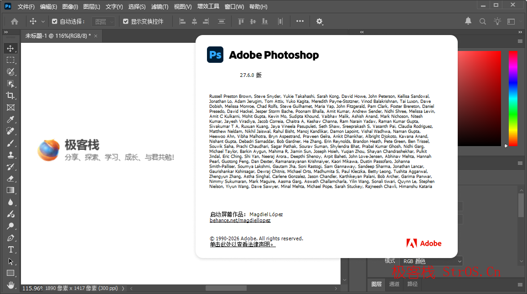This screenshot has width=527, height=294.
Task: Switch to the 路径 panel tab
Action: click(x=413, y=284)
